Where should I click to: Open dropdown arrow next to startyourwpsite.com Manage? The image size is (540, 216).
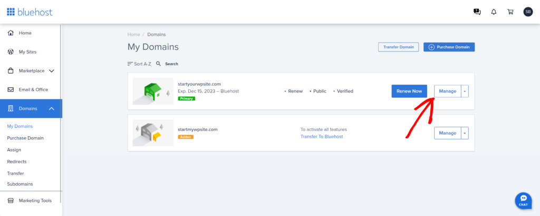(x=465, y=91)
